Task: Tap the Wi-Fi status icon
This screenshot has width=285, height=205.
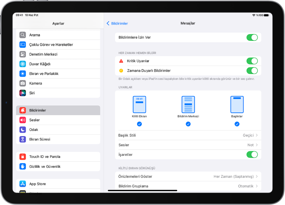Action: 254,15
